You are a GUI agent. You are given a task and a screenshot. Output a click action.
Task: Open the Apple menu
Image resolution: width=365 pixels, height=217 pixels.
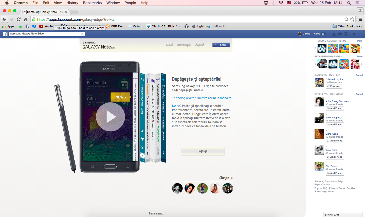tap(7, 3)
